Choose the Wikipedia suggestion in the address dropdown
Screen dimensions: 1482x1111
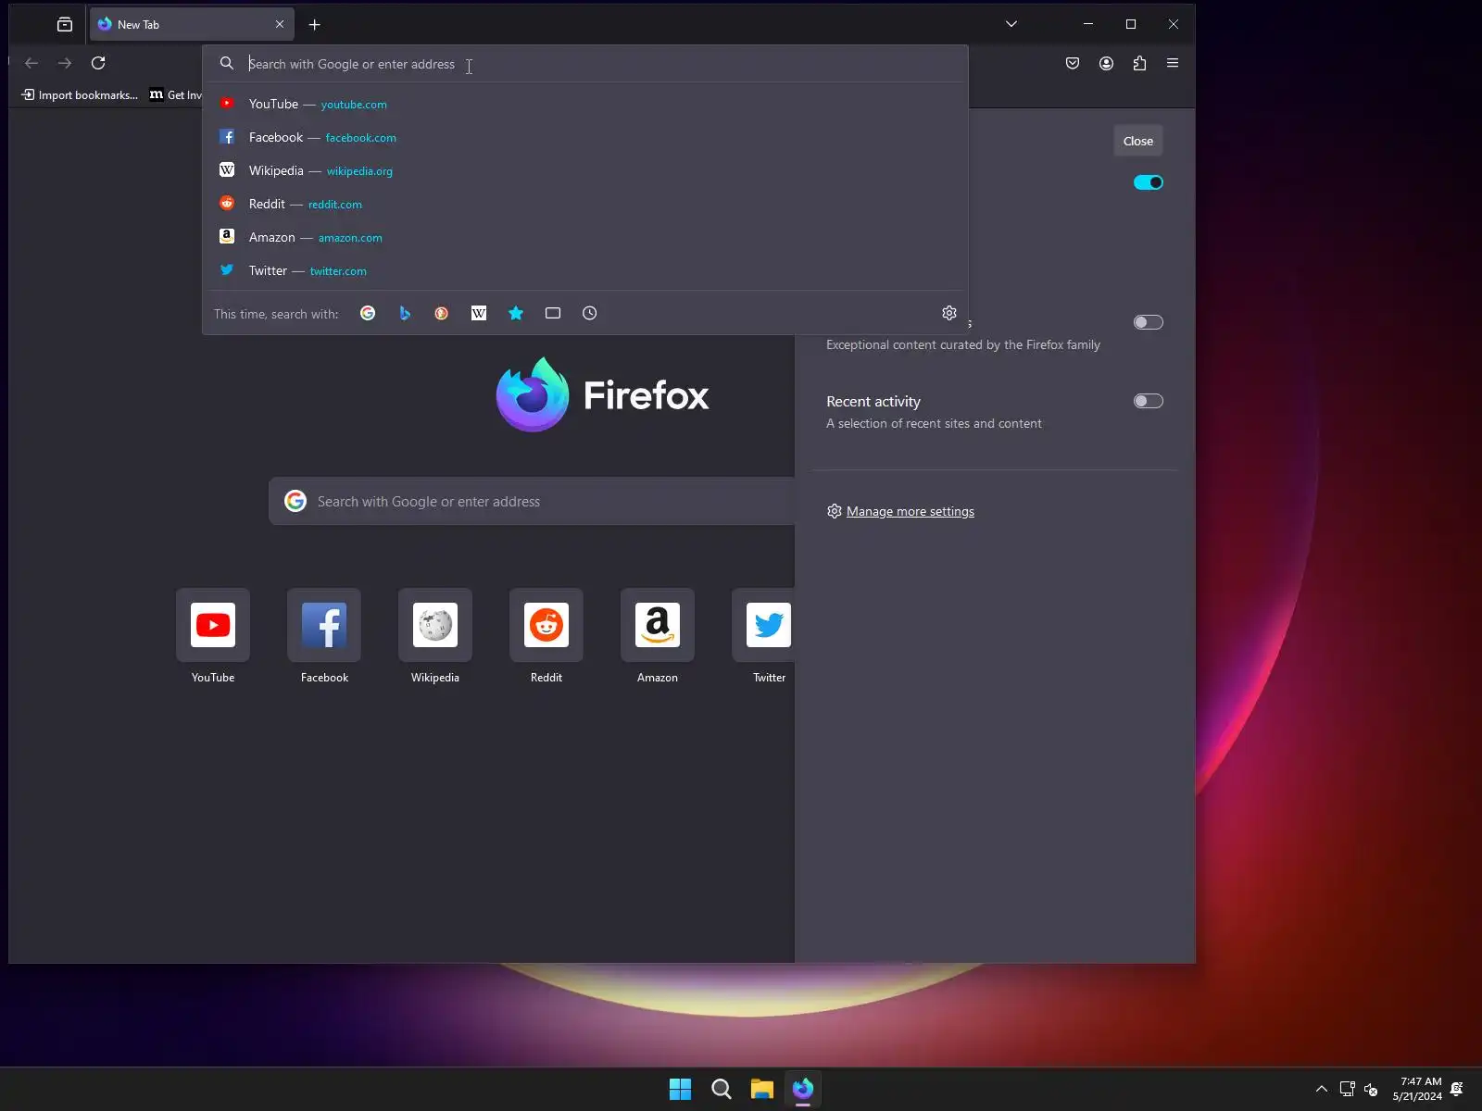pyautogui.click(x=585, y=170)
